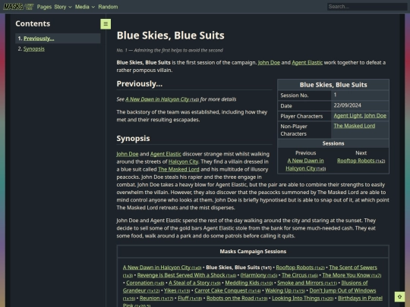410x307 pixels.
Task: Open John Doe link in infobox
Action: (375, 116)
